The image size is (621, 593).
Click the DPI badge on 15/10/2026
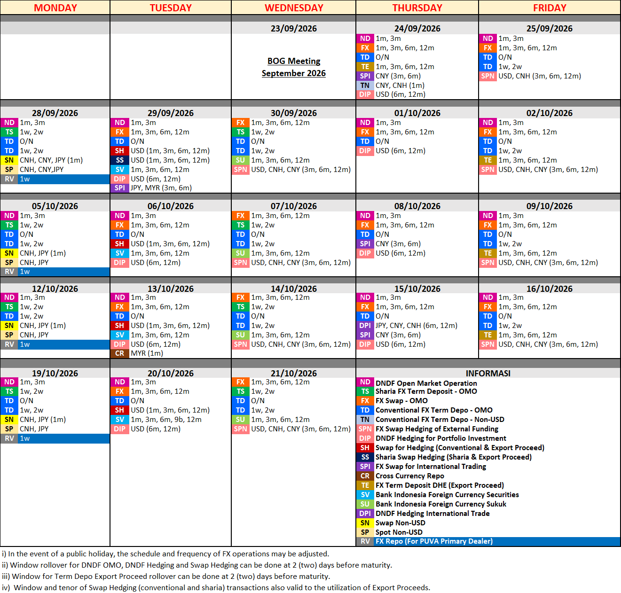point(365,326)
